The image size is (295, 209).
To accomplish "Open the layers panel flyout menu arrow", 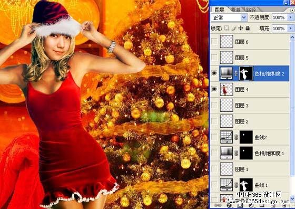I will [292, 10].
